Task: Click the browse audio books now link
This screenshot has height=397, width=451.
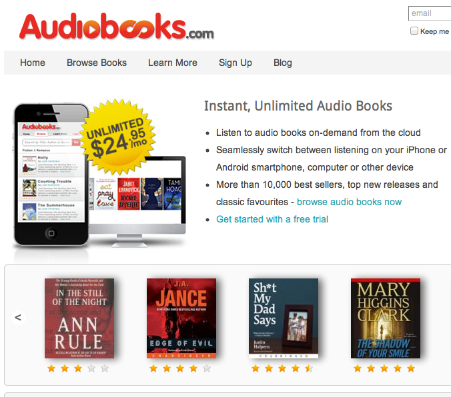Action: tap(349, 202)
